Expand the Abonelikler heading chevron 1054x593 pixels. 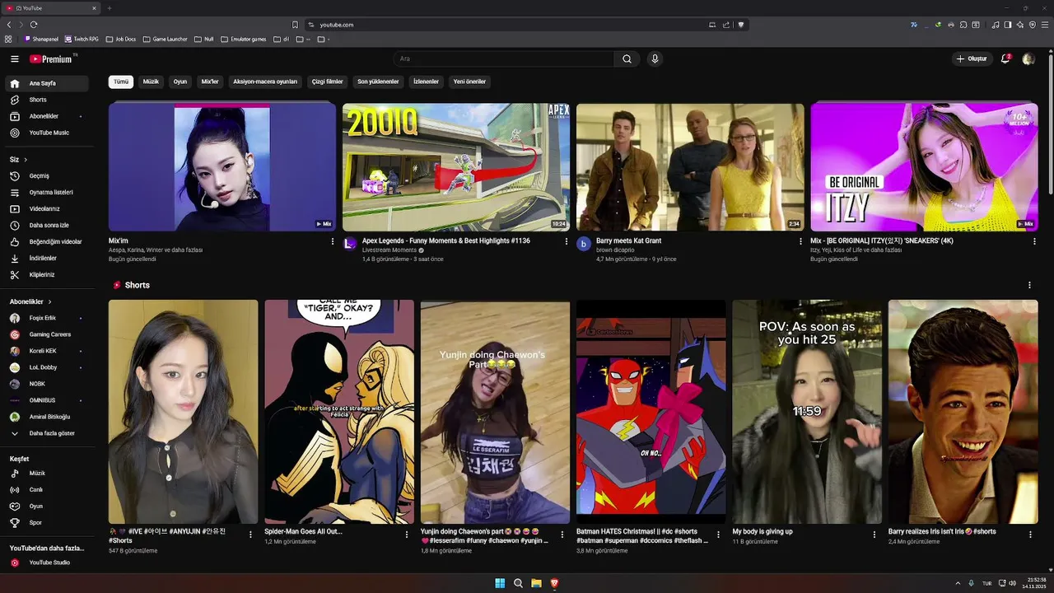coord(49,301)
